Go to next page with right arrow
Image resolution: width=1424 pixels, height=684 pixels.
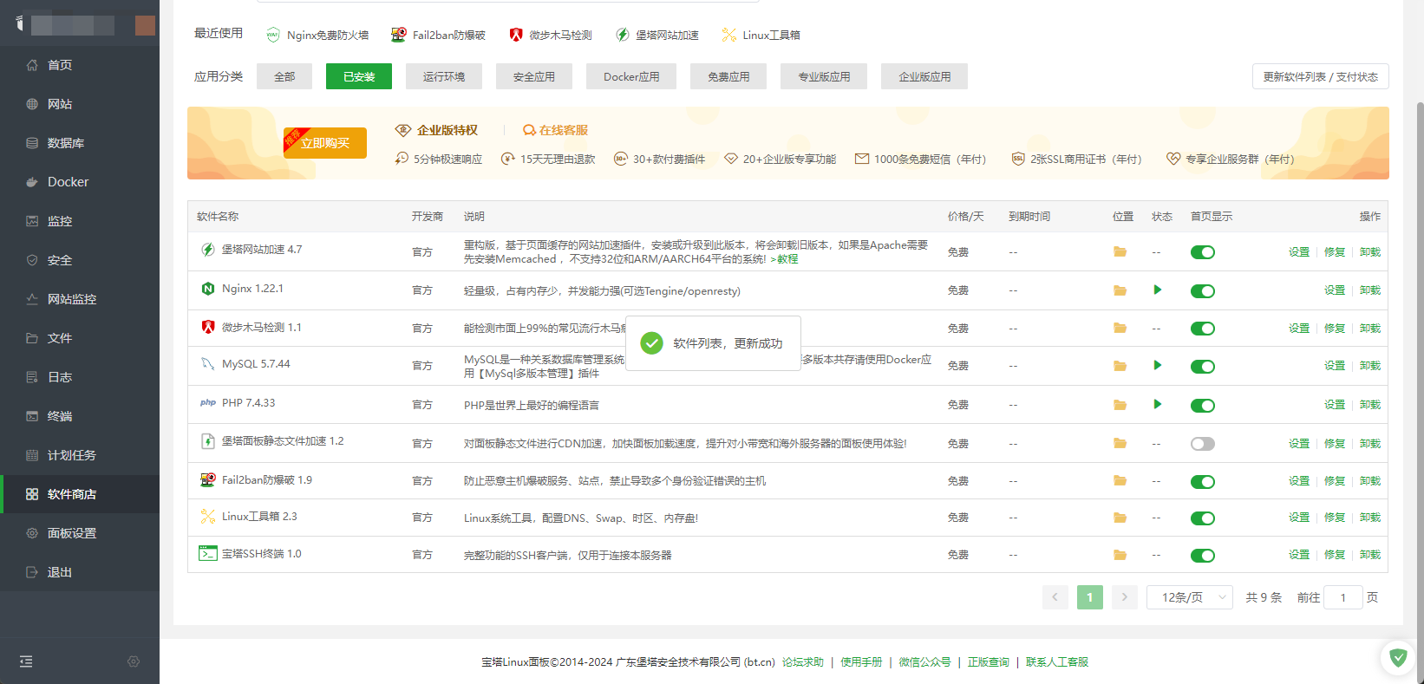tap(1125, 597)
